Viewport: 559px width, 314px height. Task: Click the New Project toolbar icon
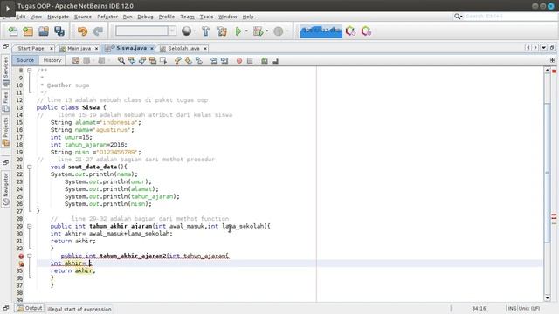(x=28, y=31)
